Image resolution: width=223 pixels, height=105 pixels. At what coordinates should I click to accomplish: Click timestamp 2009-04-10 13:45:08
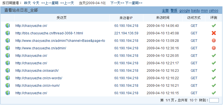pos(163,33)
